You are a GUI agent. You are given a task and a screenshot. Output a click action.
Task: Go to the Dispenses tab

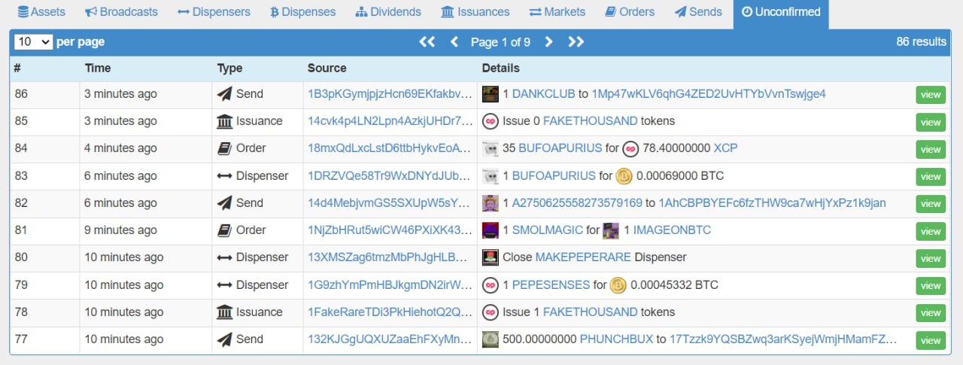[302, 12]
